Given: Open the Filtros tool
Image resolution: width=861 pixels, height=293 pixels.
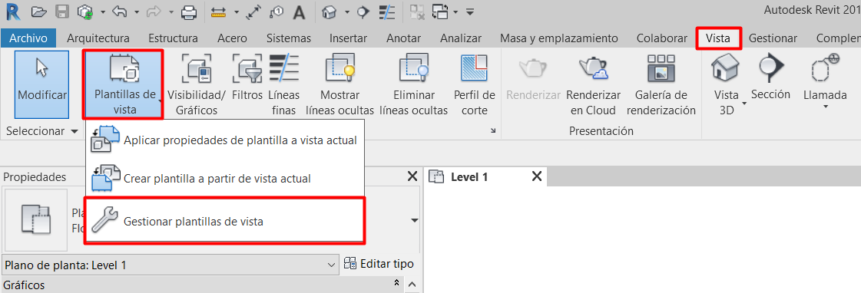Looking at the screenshot, I should (x=247, y=78).
